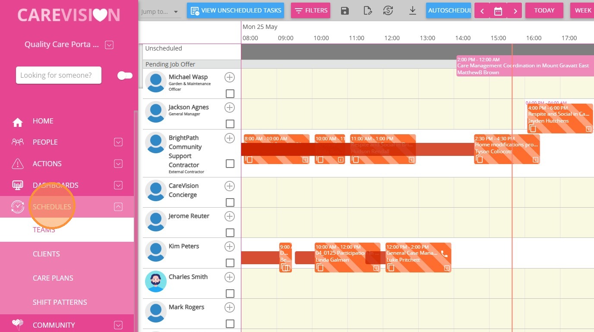Click the Today button
Screen dimensions: 594x332
544,10
